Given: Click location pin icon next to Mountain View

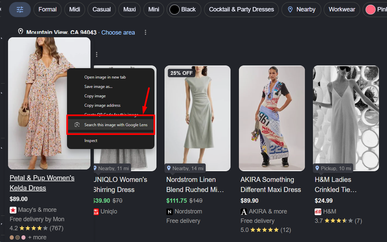Looking at the screenshot, I should (20, 32).
